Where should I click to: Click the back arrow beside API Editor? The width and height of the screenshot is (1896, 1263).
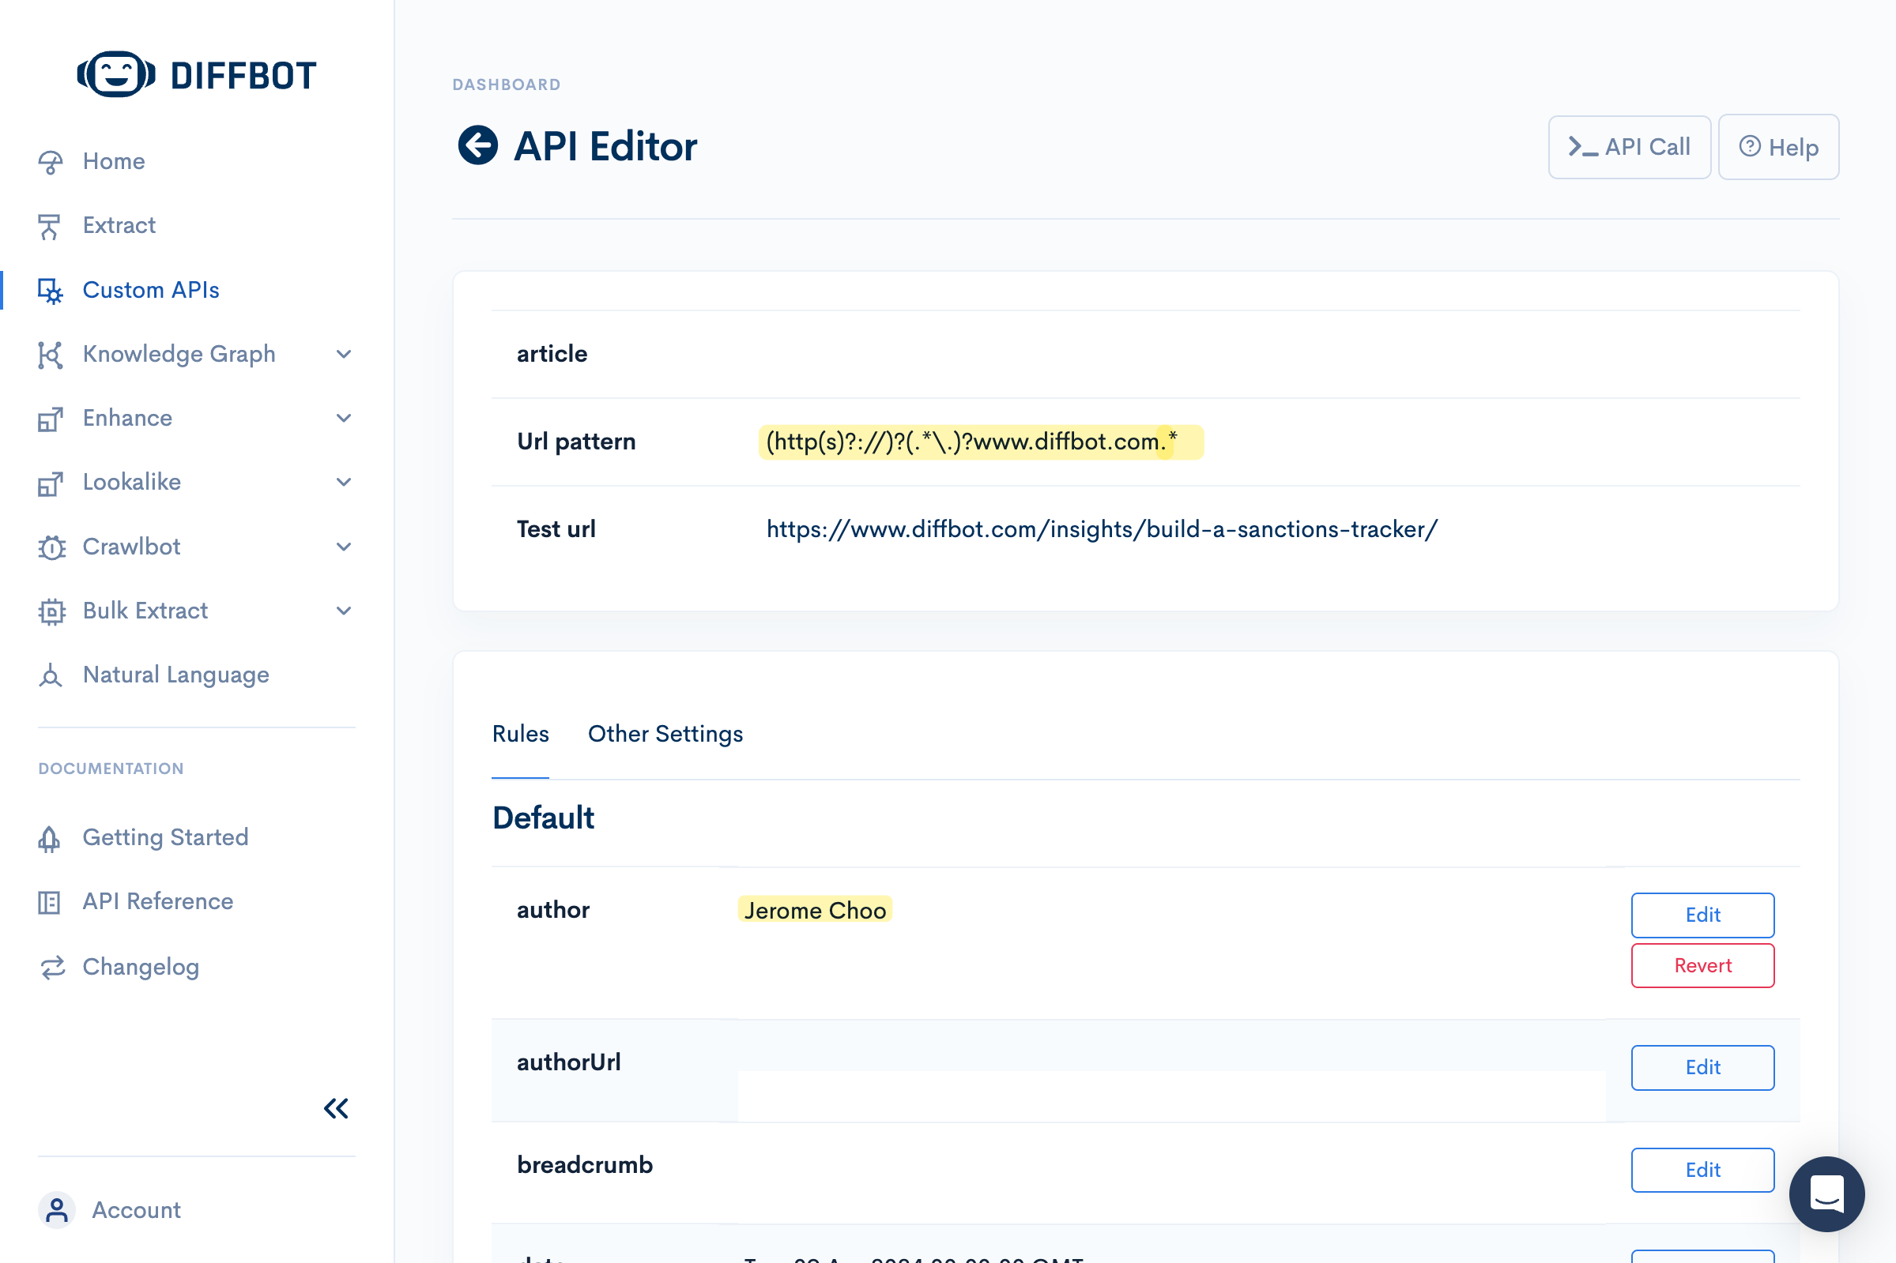tap(478, 146)
